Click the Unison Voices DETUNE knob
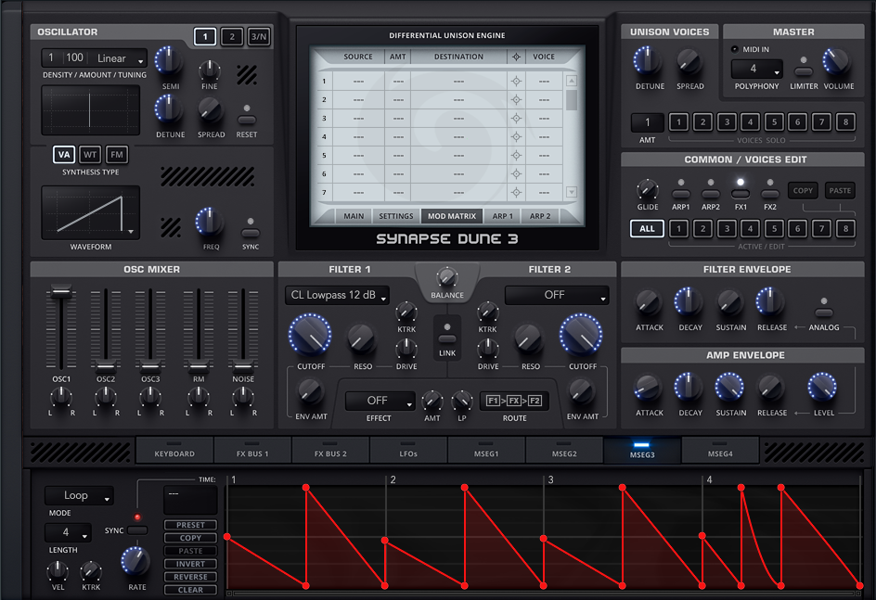Screen dimensions: 876x600 (x=648, y=61)
